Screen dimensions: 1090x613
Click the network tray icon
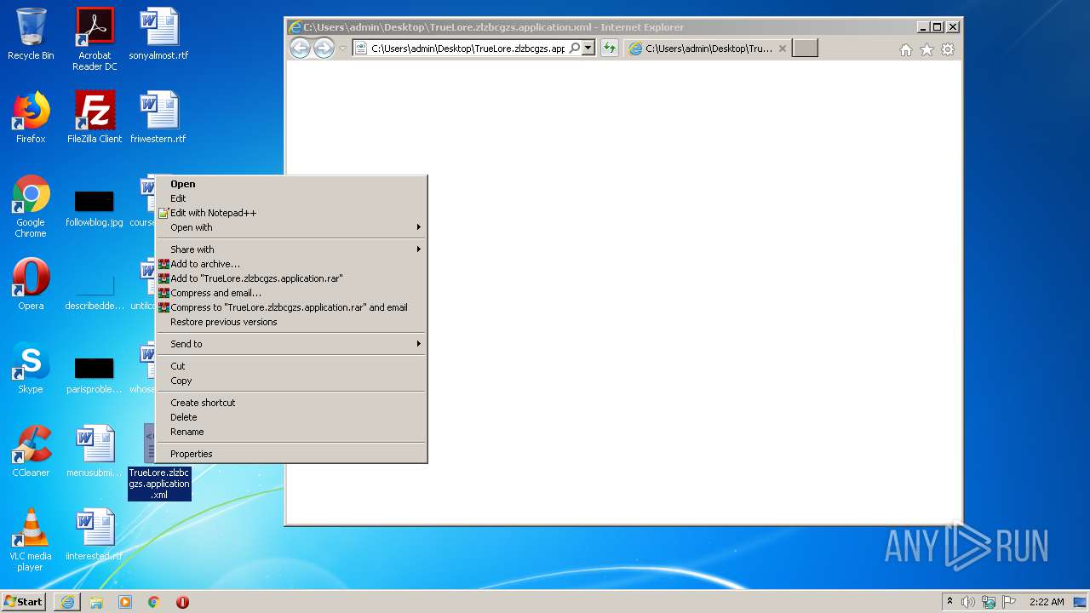[989, 602]
